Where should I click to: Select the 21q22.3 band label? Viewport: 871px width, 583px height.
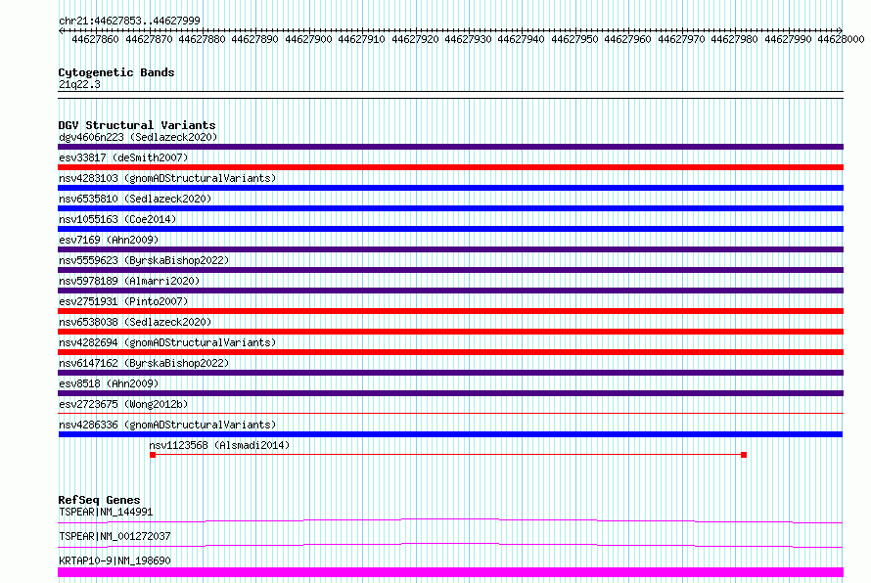tap(79, 84)
